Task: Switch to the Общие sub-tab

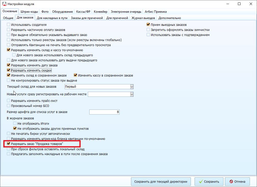Action: point(8,18)
